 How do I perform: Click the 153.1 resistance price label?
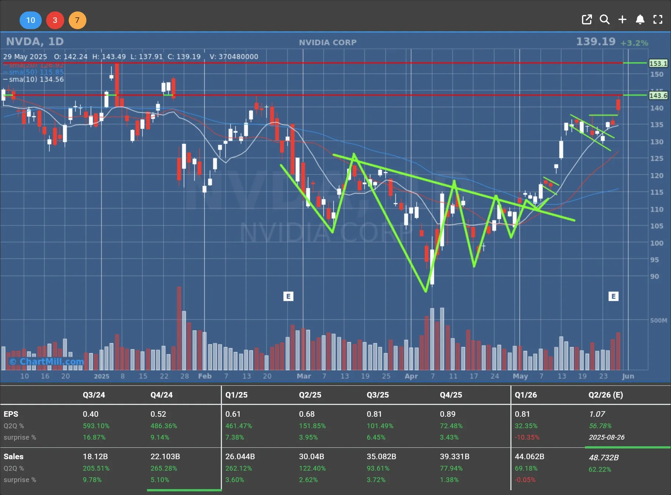tap(658, 63)
